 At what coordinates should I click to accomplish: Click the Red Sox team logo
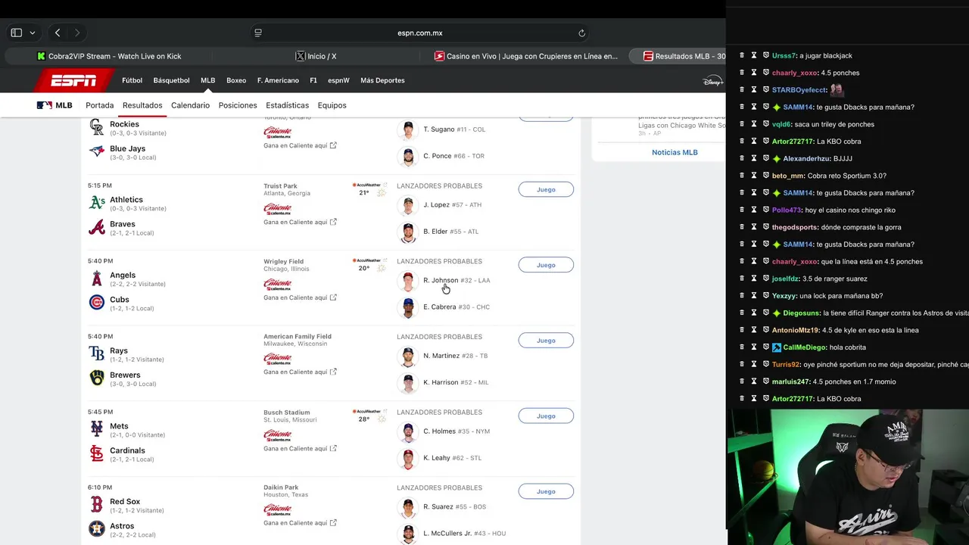tap(97, 504)
